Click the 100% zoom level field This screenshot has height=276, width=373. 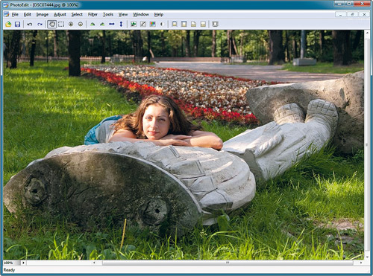tap(12, 263)
